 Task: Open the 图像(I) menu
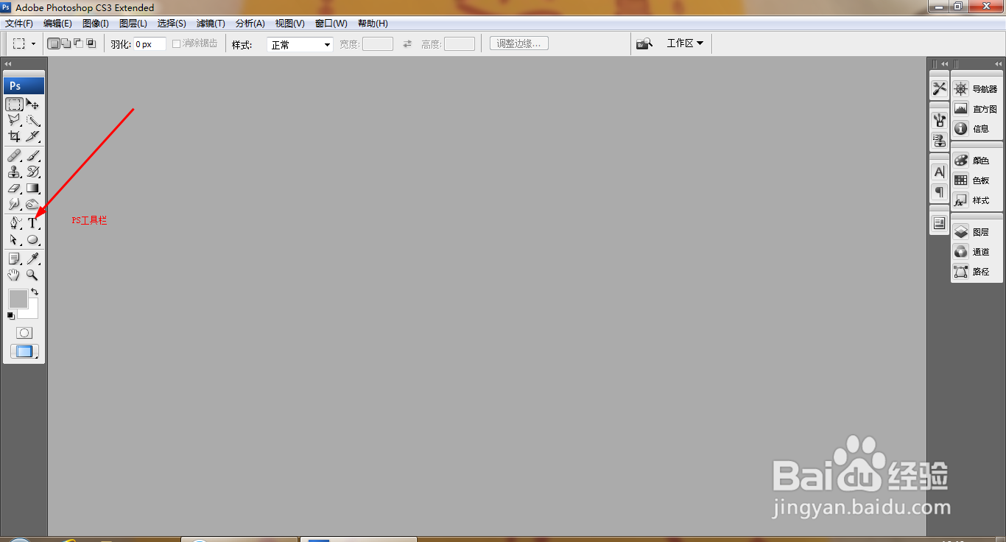(96, 24)
